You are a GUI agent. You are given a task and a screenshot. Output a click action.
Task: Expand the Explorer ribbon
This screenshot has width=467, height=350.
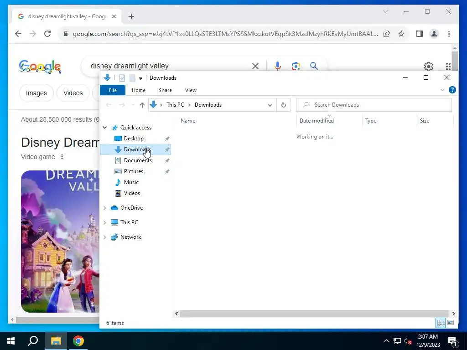[442, 90]
